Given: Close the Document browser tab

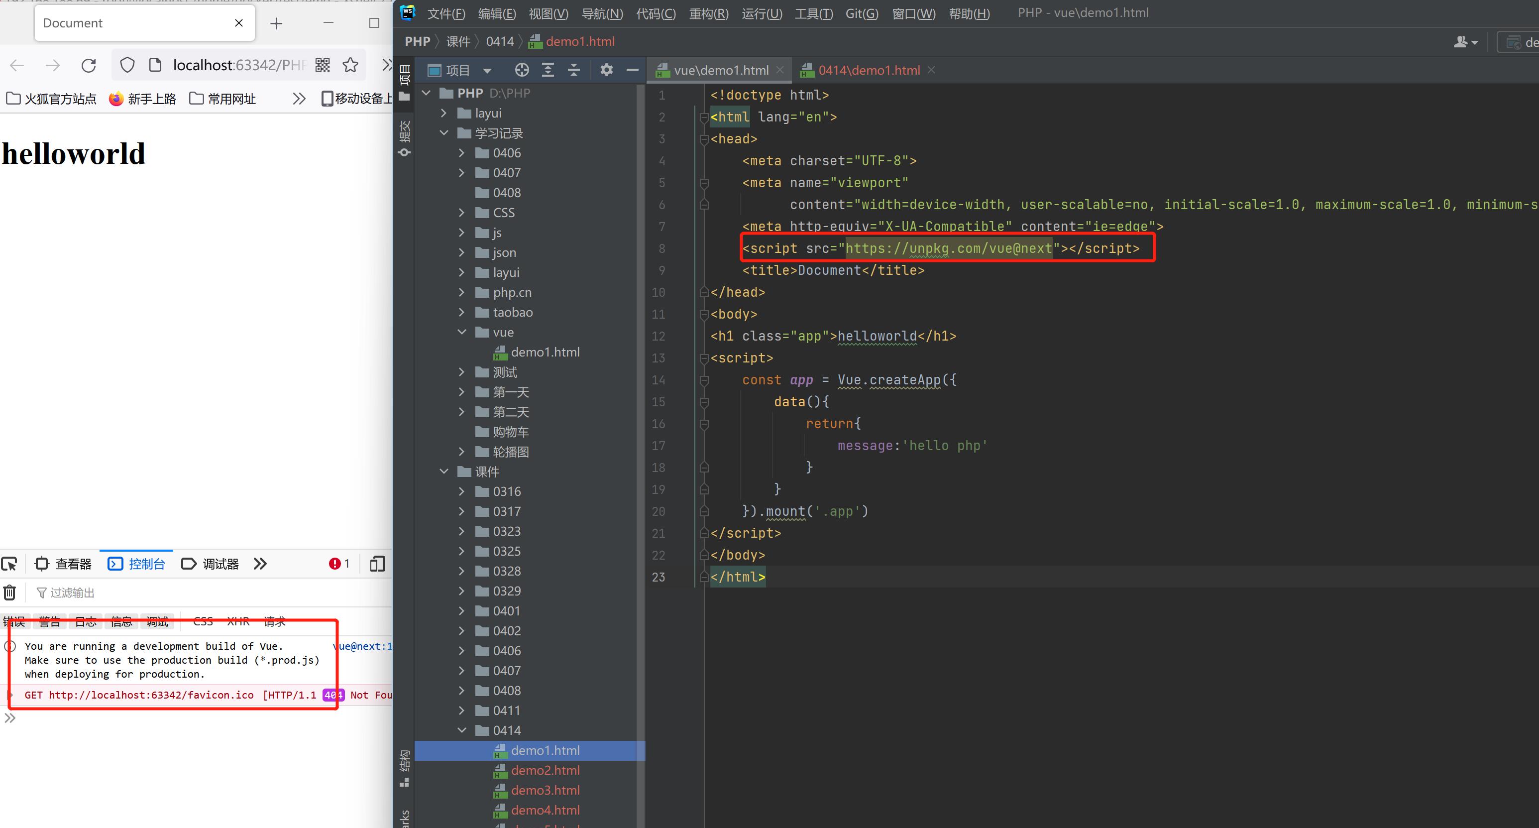Looking at the screenshot, I should tap(239, 23).
